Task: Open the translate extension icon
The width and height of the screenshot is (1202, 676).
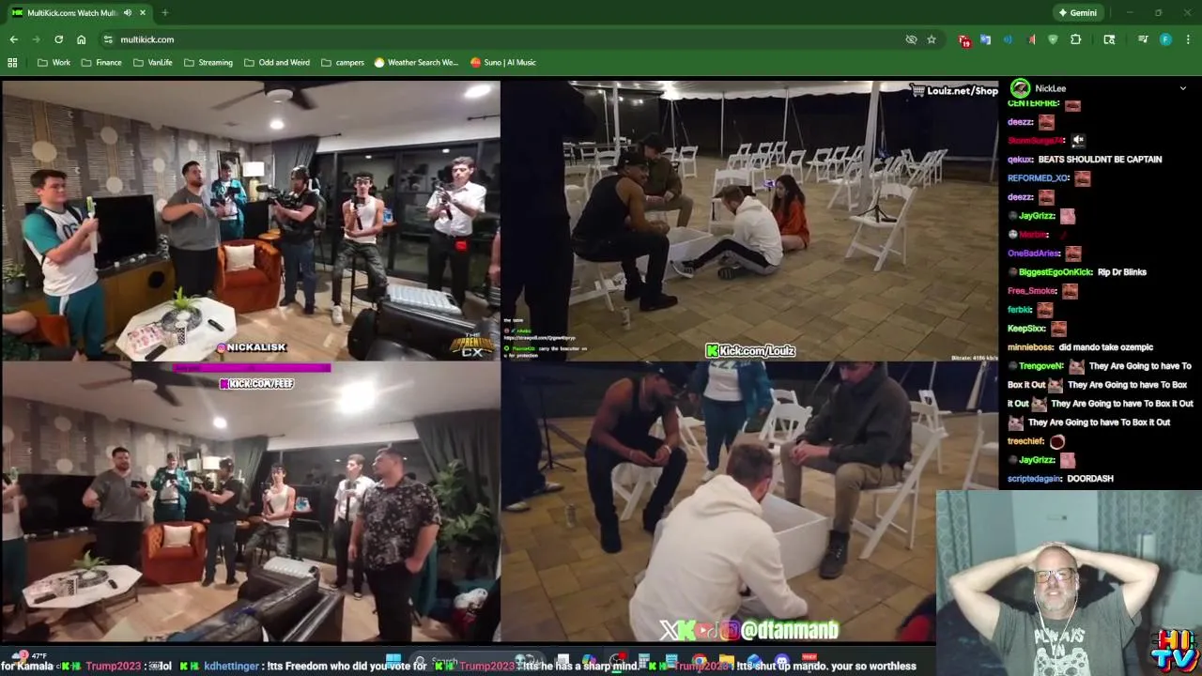Action: tap(985, 39)
